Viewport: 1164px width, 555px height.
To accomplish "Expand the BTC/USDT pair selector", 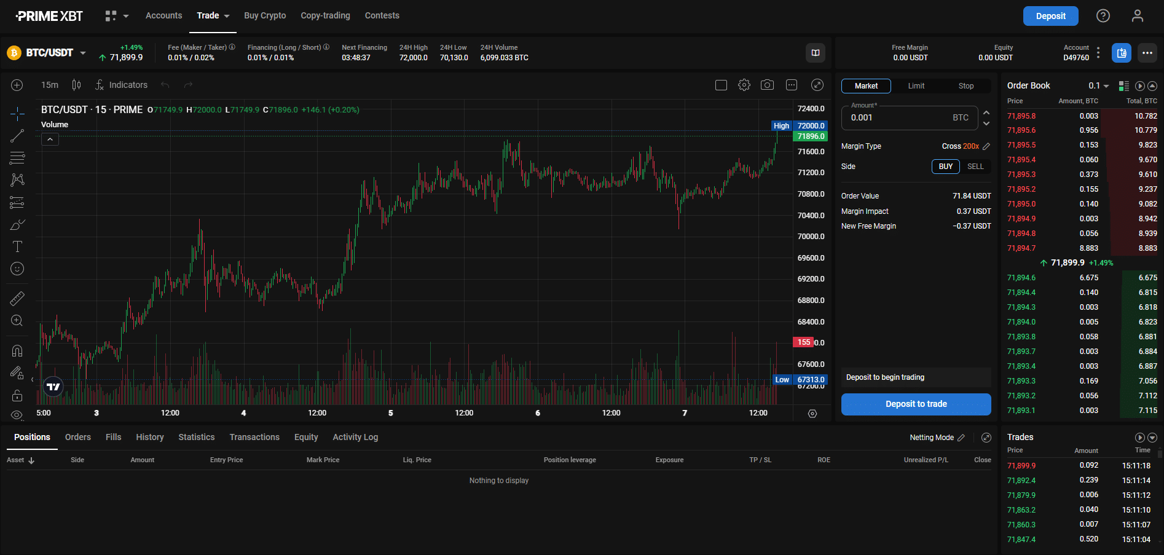I will (x=84, y=53).
